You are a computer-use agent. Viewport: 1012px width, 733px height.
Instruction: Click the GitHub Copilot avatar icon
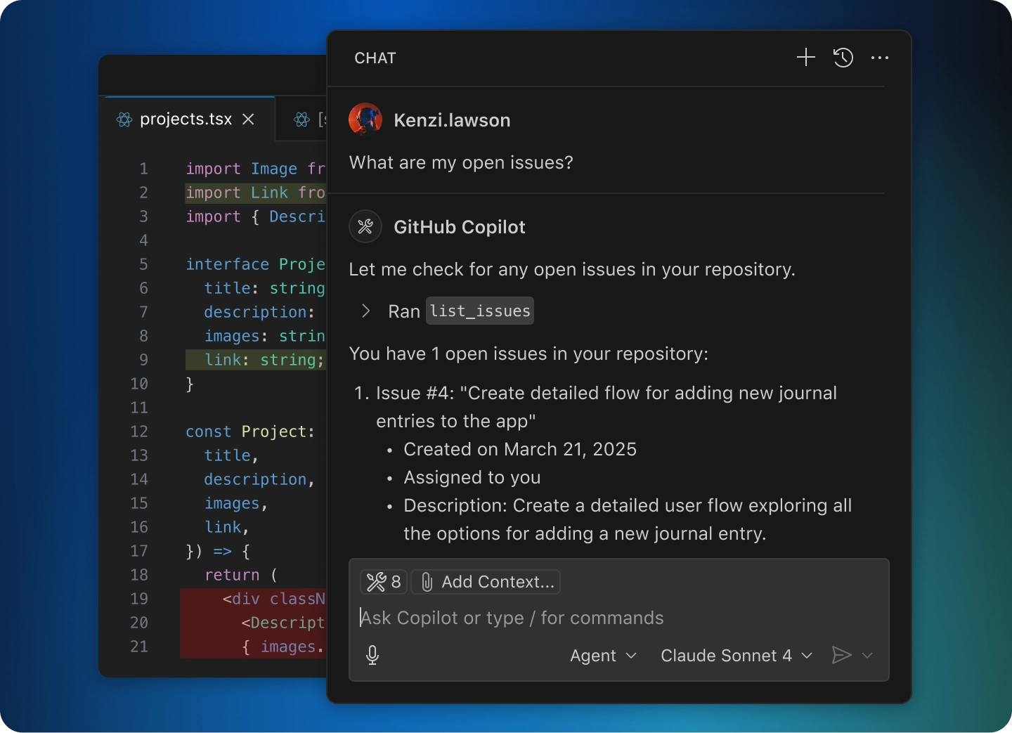[365, 226]
